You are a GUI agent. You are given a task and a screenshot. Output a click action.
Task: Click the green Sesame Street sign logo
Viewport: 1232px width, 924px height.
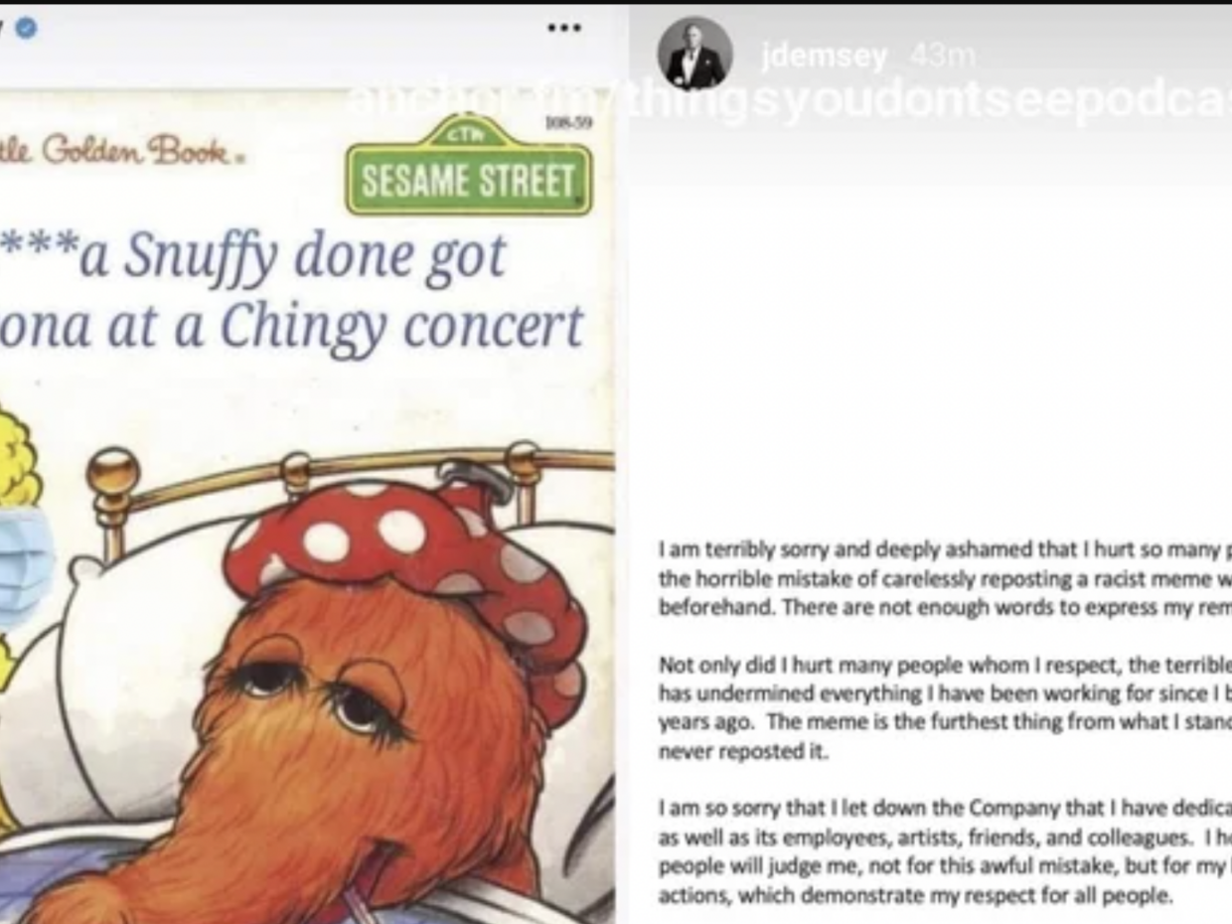469,165
